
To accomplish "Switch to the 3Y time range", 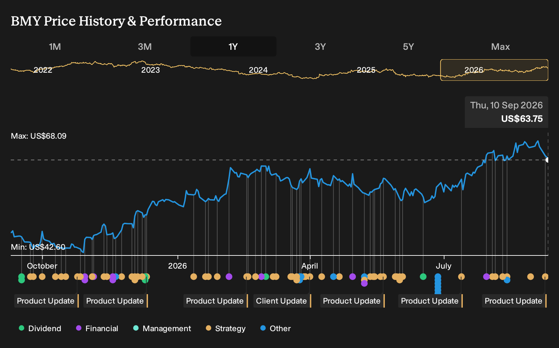I will point(320,46).
